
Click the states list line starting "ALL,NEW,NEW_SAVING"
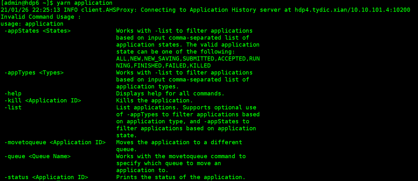click(x=188, y=59)
